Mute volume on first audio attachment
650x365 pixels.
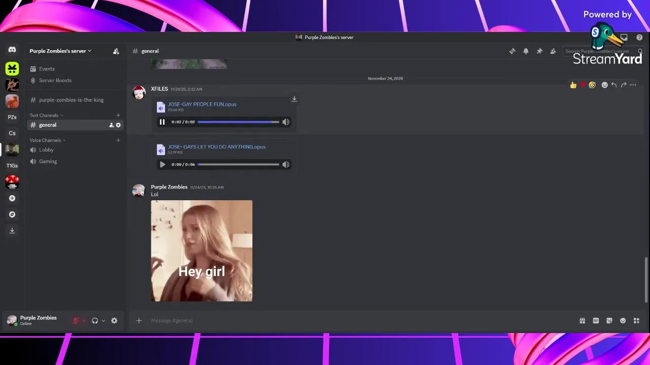(286, 122)
